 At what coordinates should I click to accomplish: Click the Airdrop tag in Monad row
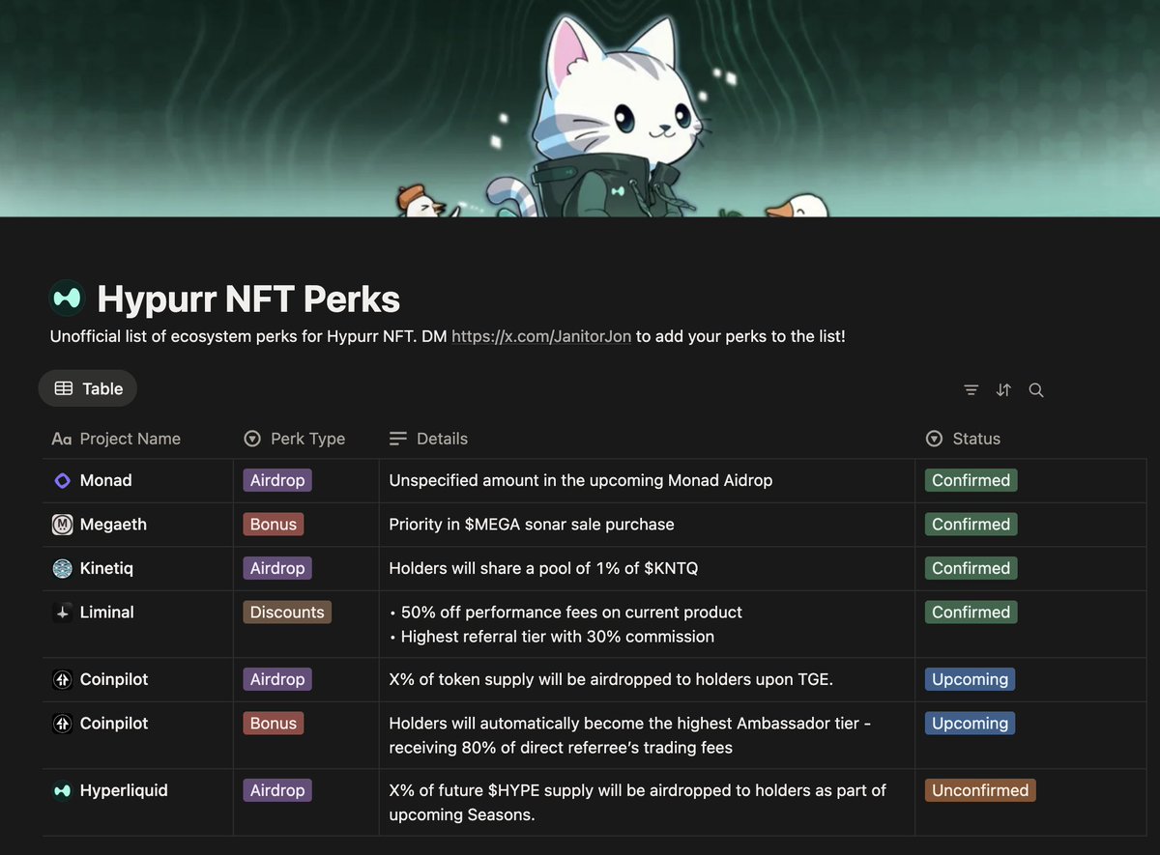pyautogui.click(x=277, y=480)
